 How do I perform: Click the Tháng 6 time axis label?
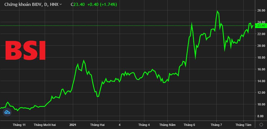[x=189, y=125]
